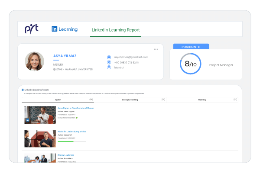Click the 8/10 position fit score circle

tap(191, 64)
